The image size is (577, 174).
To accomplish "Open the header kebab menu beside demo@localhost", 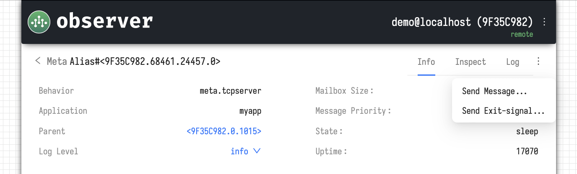I will [544, 22].
